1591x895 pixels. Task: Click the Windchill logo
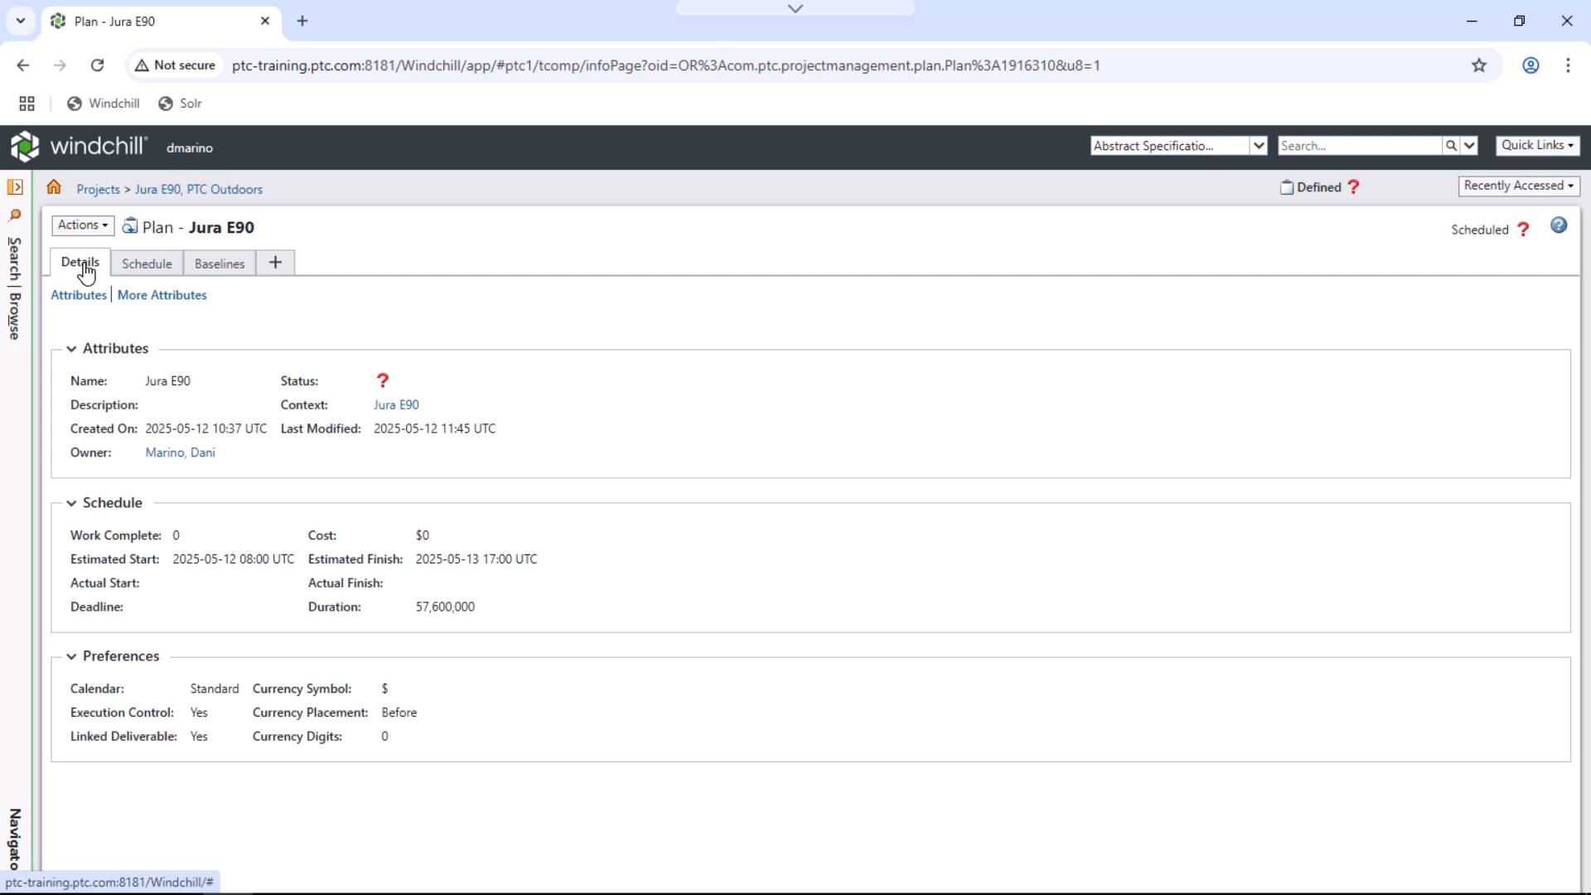point(79,147)
